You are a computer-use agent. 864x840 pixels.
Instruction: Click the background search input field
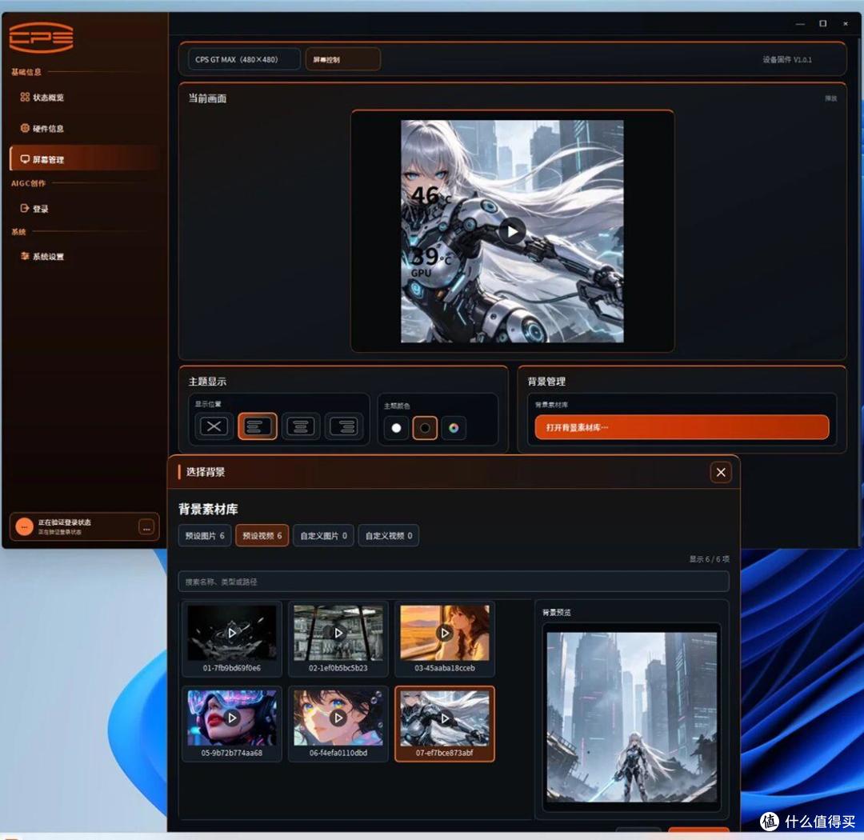(454, 582)
